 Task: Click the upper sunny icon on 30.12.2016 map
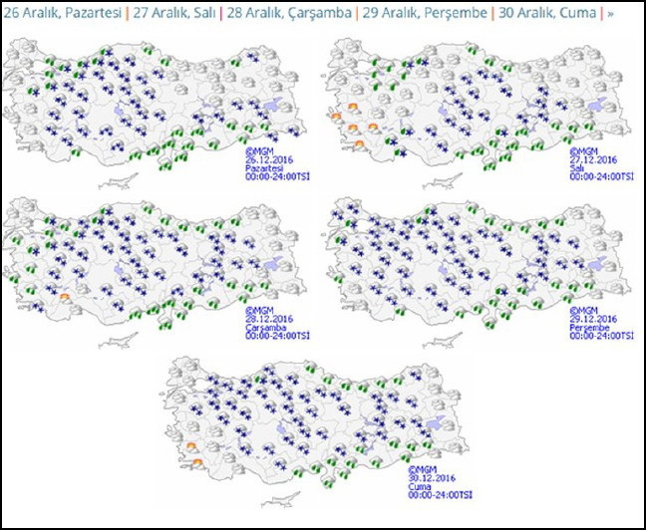(x=191, y=447)
